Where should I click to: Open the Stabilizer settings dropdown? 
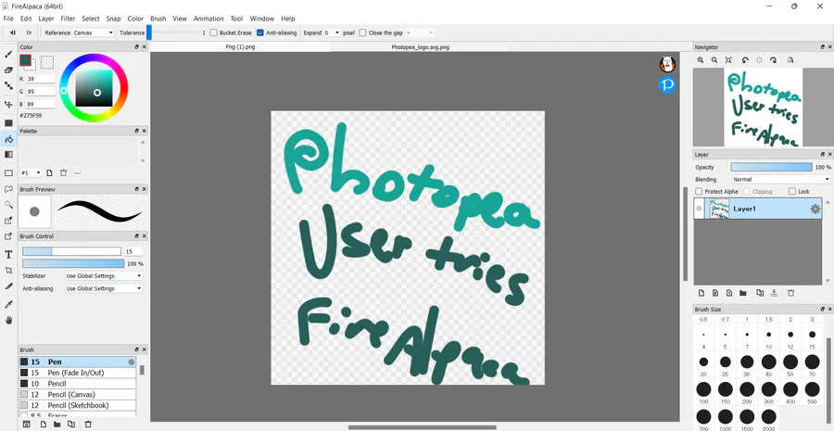click(104, 276)
